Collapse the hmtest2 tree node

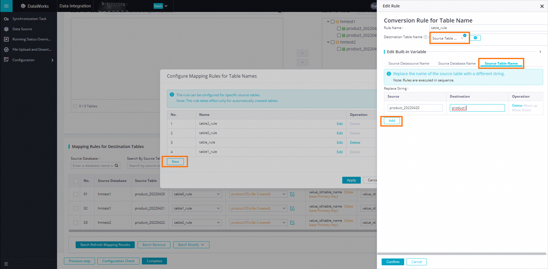click(328, 42)
